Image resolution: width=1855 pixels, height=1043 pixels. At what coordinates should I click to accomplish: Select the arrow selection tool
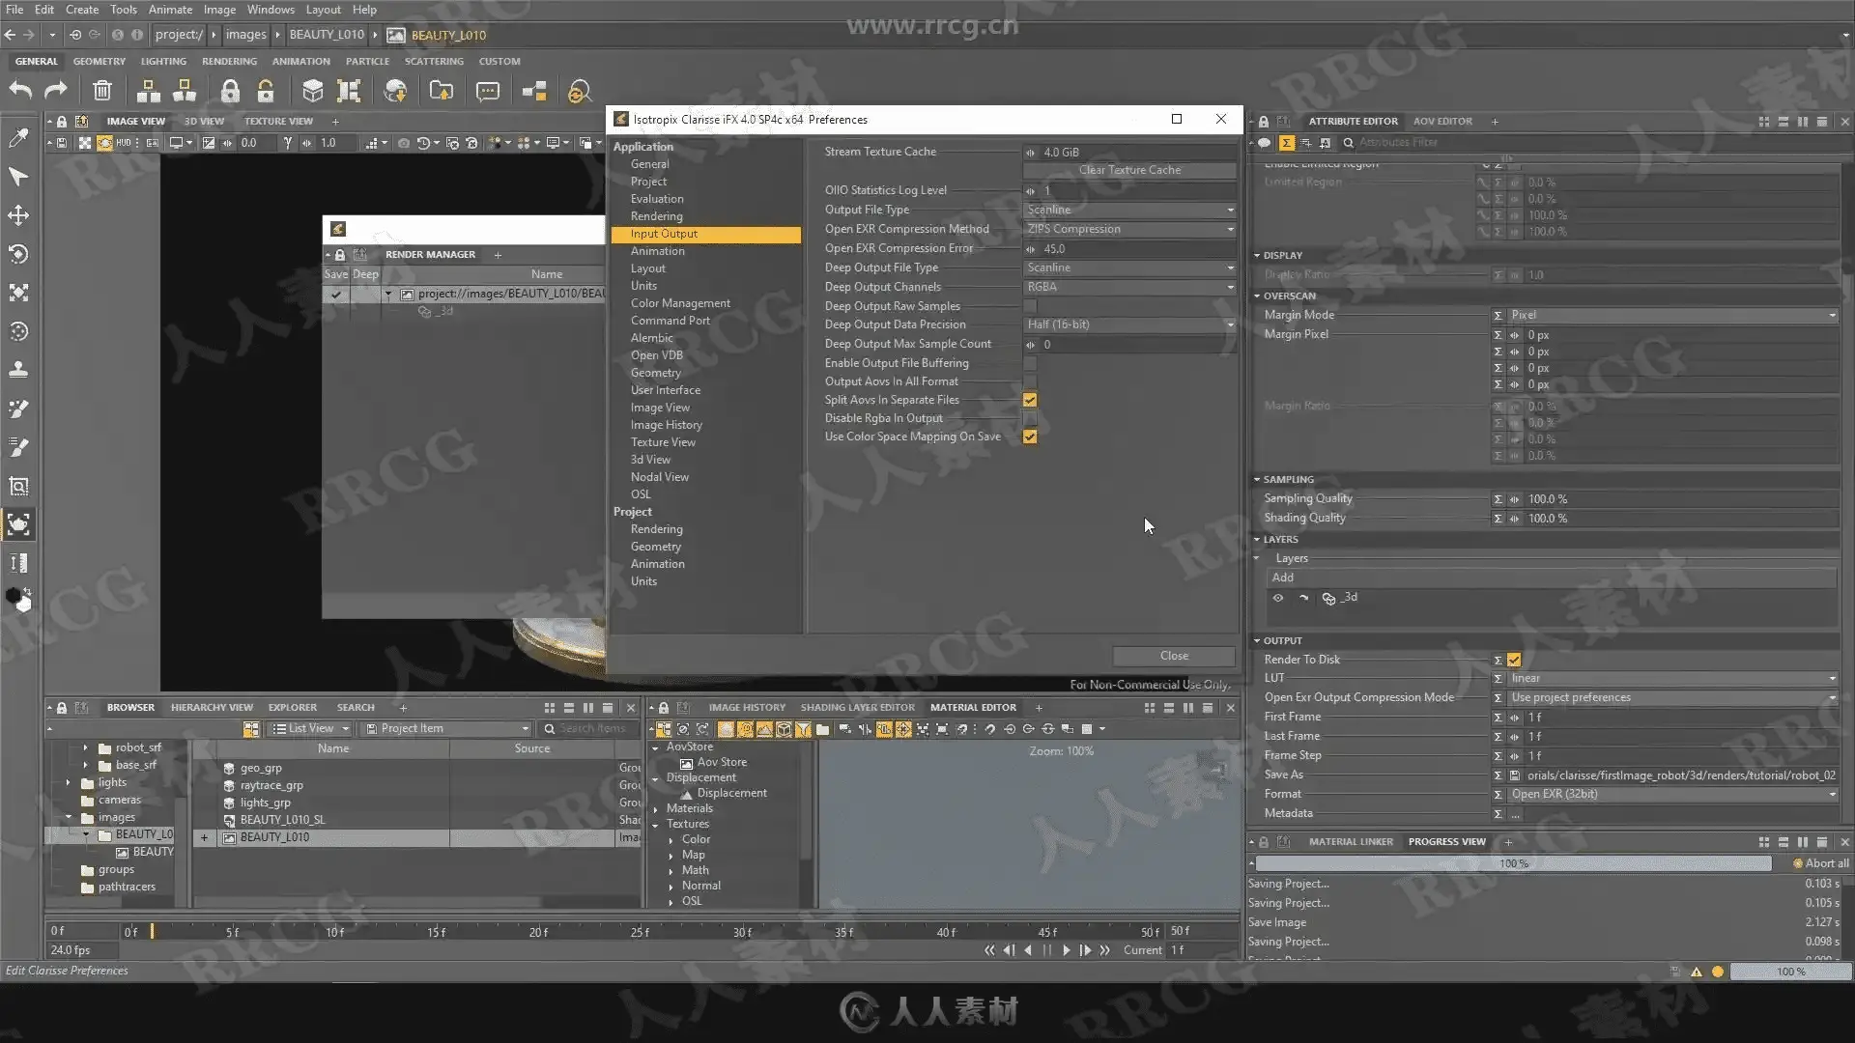18,177
